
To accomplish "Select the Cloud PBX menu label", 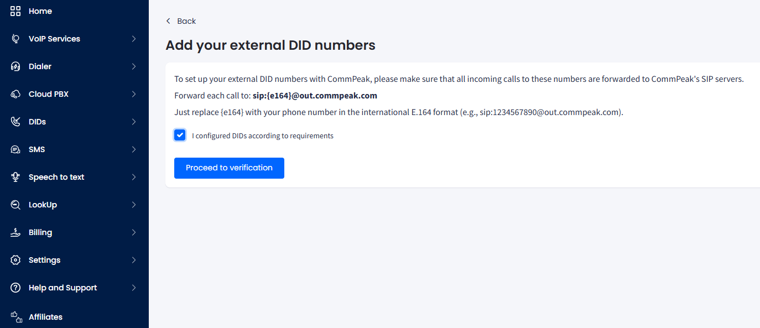I will pos(49,94).
